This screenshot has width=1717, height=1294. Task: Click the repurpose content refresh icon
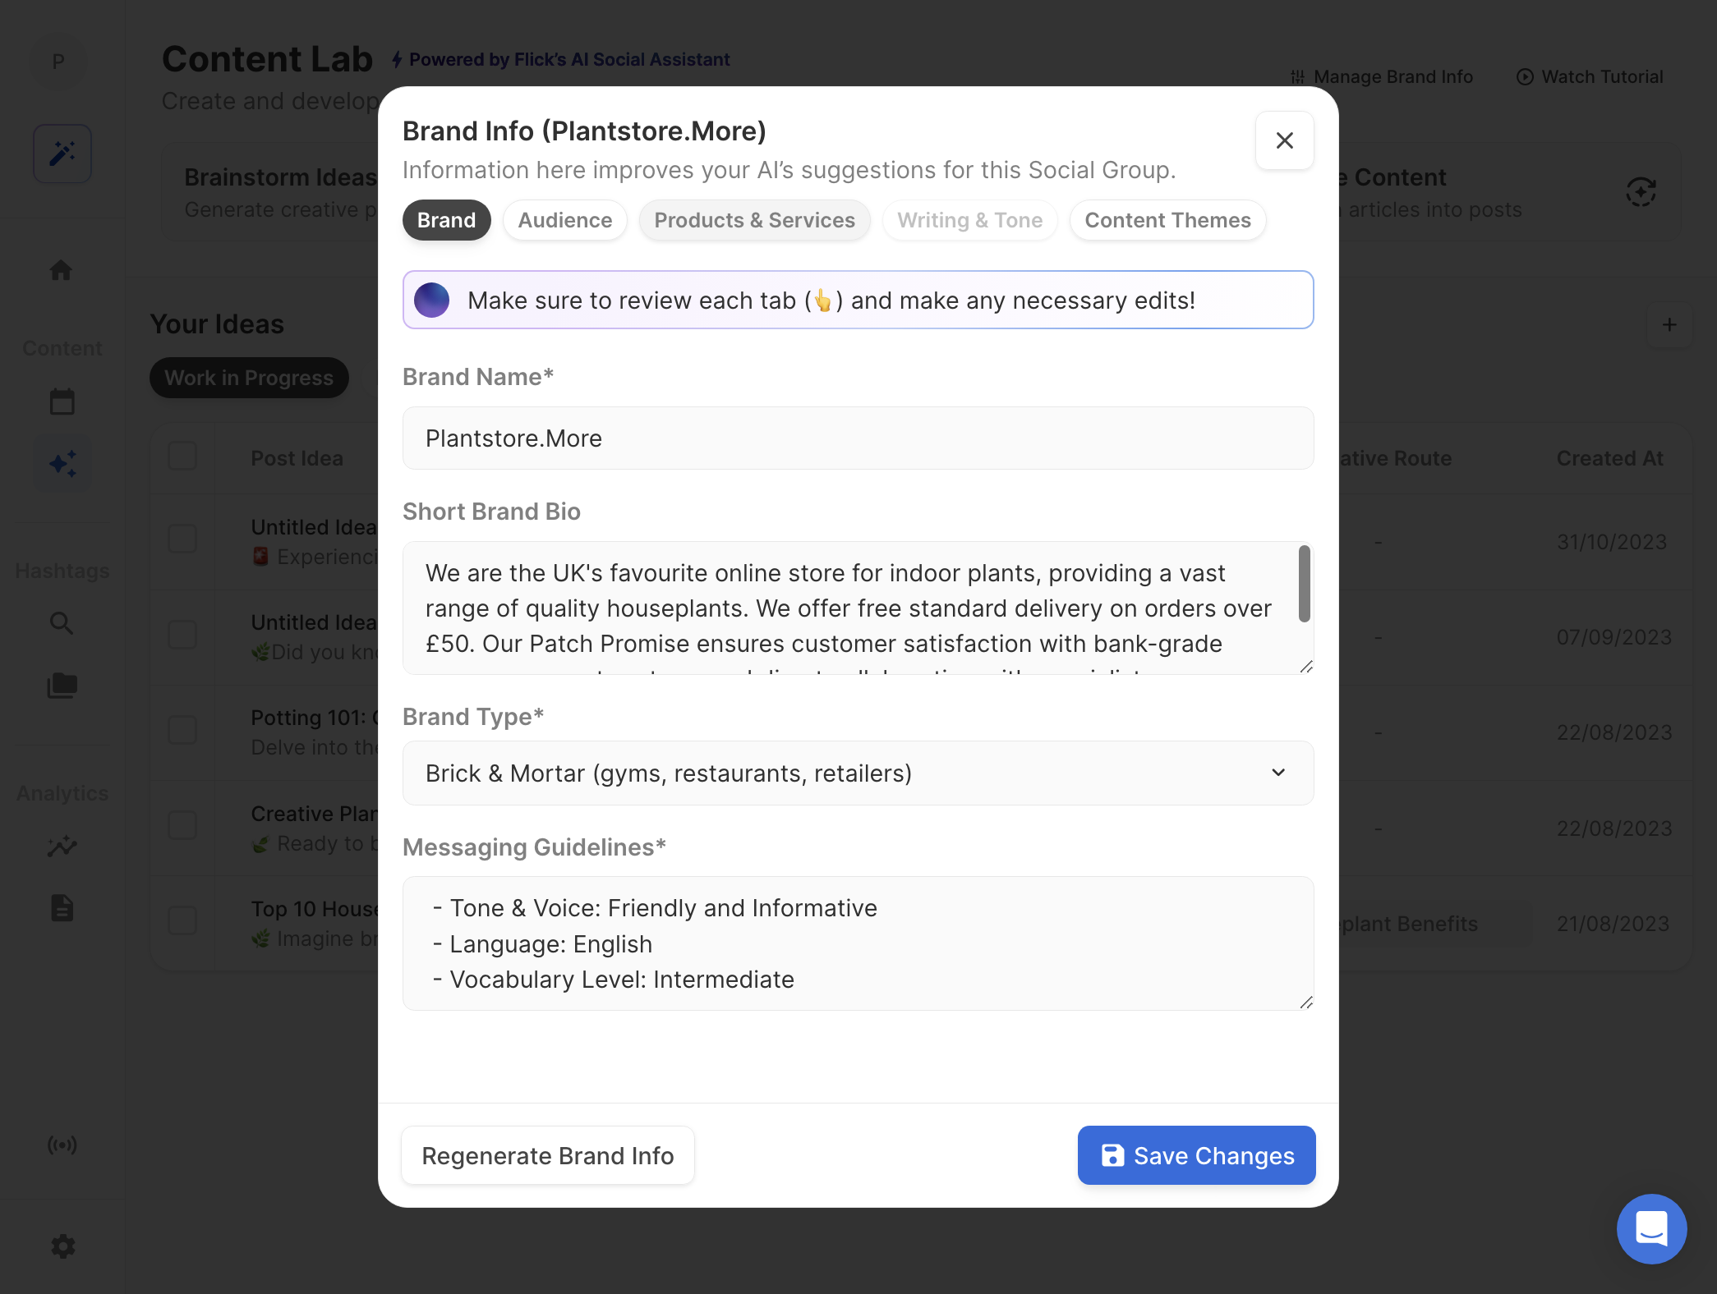[1641, 192]
